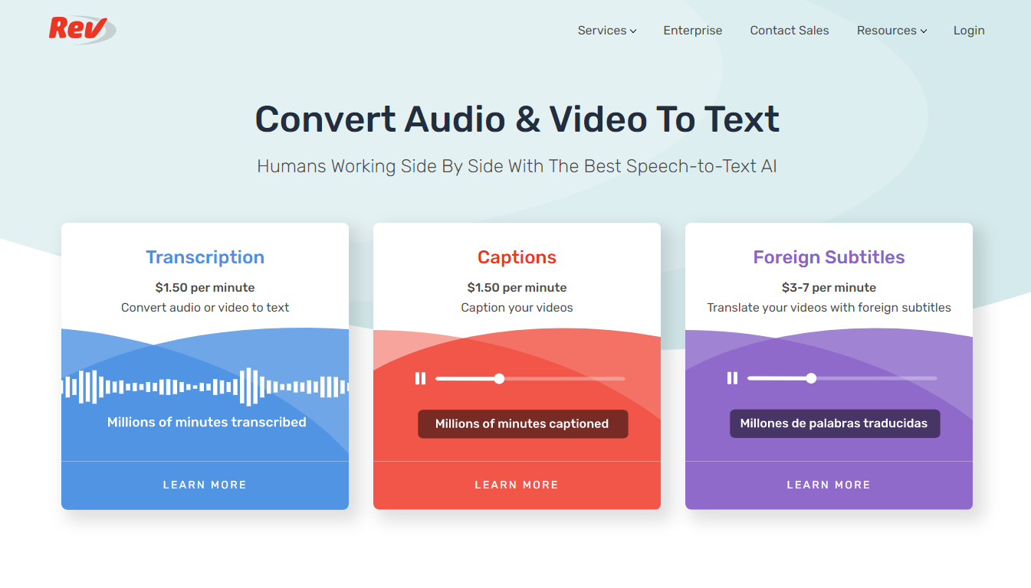The image size is (1031, 588).
Task: Click Learn More on Captions card
Action: 517,485
